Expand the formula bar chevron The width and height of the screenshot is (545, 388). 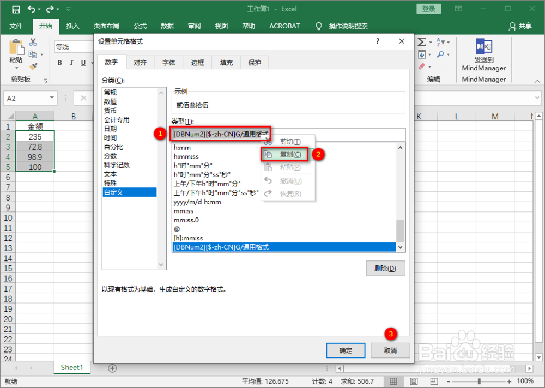(537, 98)
